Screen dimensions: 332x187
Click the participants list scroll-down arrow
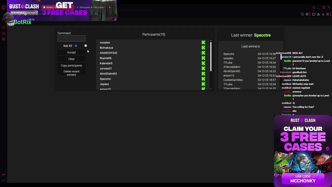(211, 89)
